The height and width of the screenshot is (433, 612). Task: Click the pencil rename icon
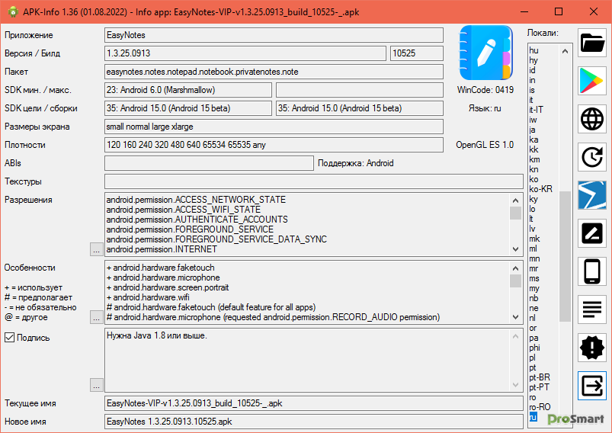coord(592,233)
